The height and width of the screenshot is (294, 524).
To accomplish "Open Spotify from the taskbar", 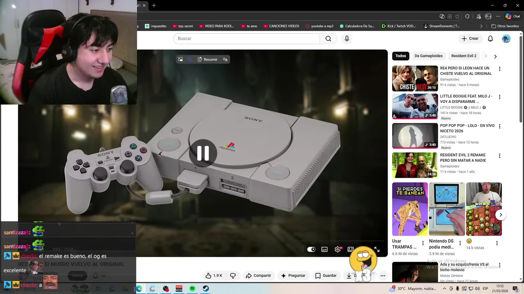I will 192,289.
